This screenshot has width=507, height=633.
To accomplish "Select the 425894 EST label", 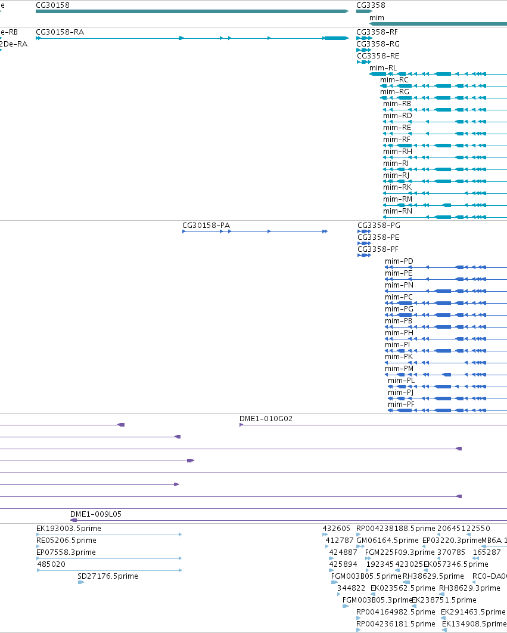I will coord(343,564).
